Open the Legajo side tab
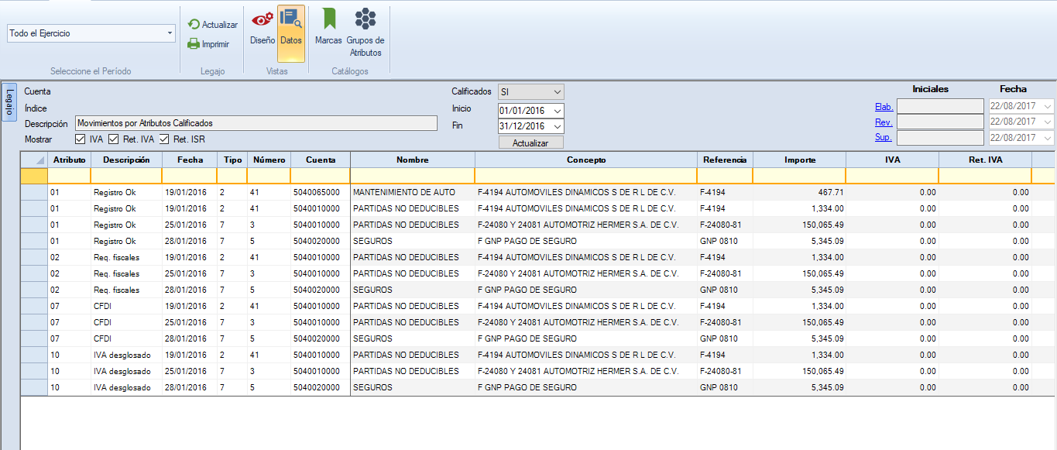Image resolution: width=1057 pixels, height=450 pixels. click(9, 102)
